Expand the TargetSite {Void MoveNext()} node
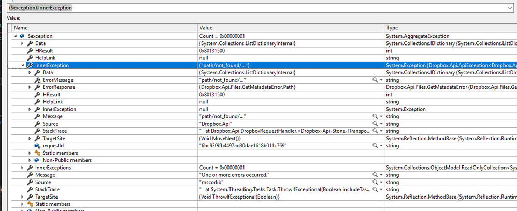Screen dimensions: 517x211 click(30, 138)
